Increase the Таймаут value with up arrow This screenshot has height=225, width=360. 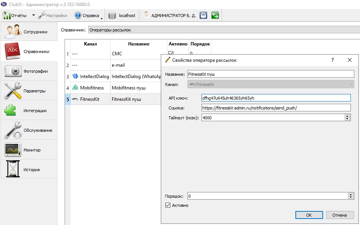pos(347,116)
